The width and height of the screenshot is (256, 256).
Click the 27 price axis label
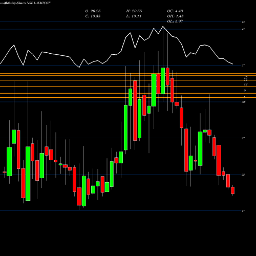pos(243,138)
